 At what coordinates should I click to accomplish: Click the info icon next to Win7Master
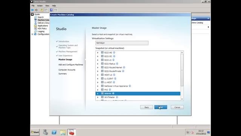[117, 97]
